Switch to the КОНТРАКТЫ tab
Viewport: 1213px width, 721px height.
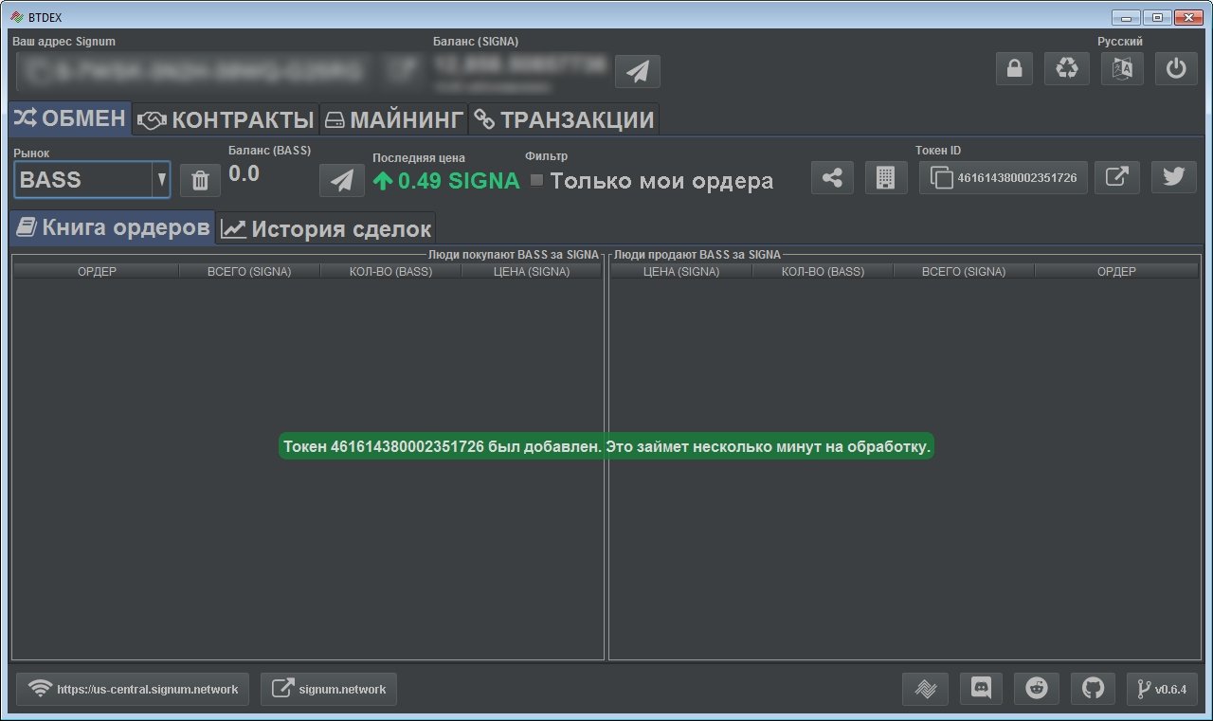click(226, 119)
